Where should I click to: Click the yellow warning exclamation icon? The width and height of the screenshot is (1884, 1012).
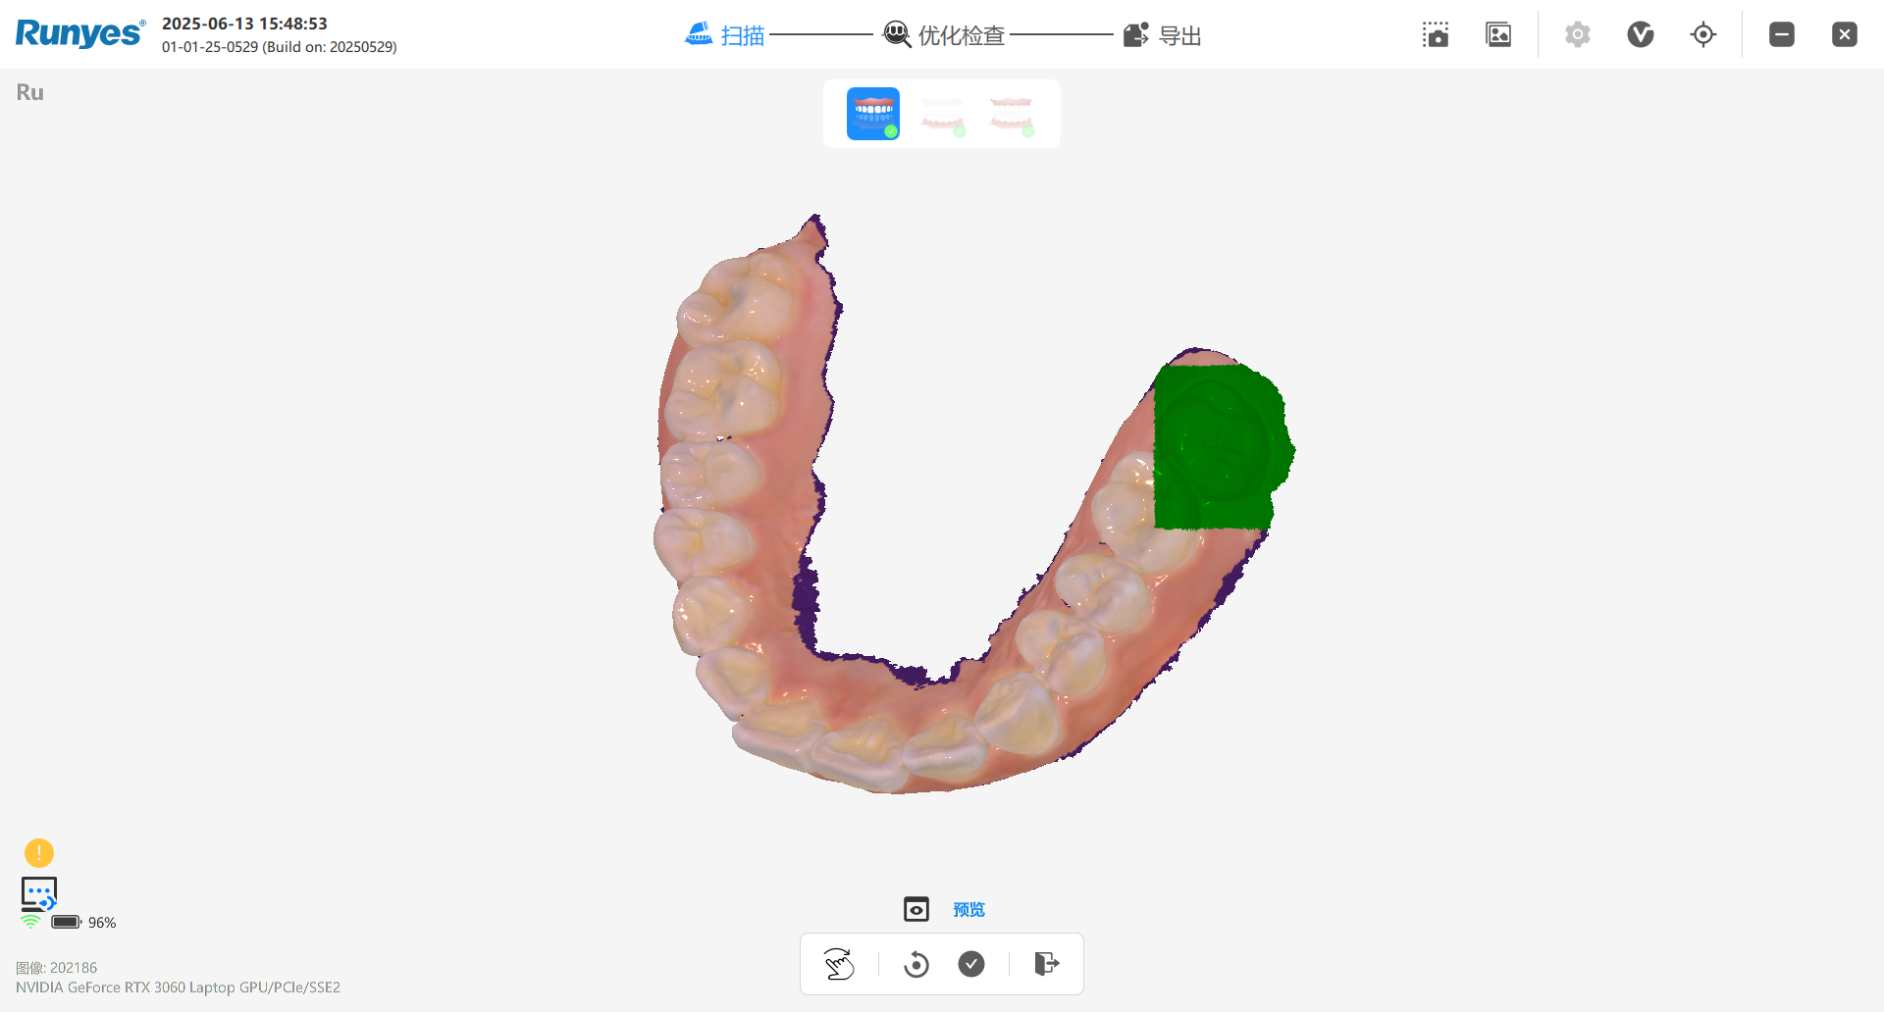(x=39, y=852)
